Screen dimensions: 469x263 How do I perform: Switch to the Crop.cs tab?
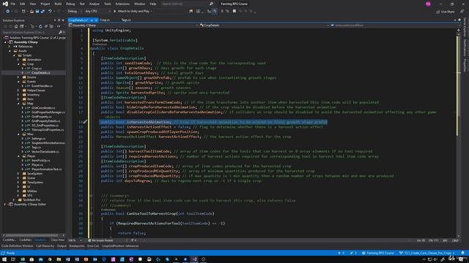pyautogui.click(x=105, y=20)
